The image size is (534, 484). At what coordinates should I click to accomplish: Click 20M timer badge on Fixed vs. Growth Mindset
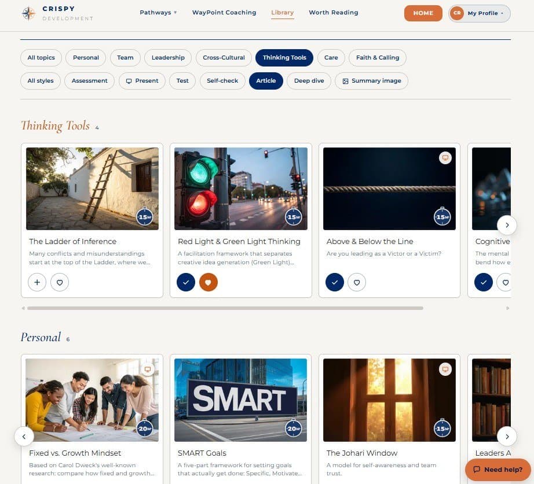pyautogui.click(x=145, y=428)
